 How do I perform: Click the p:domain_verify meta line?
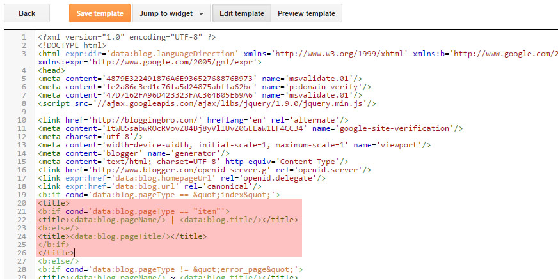pos(205,87)
